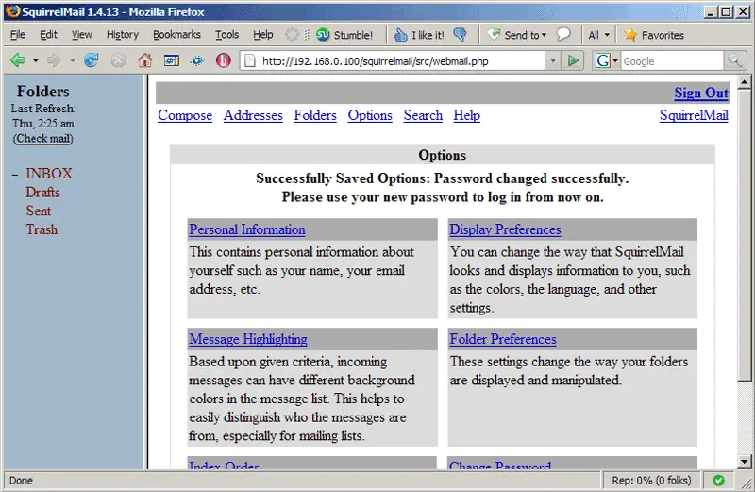
Task: Click the red circular b toolbar icon
Action: pyautogui.click(x=223, y=60)
